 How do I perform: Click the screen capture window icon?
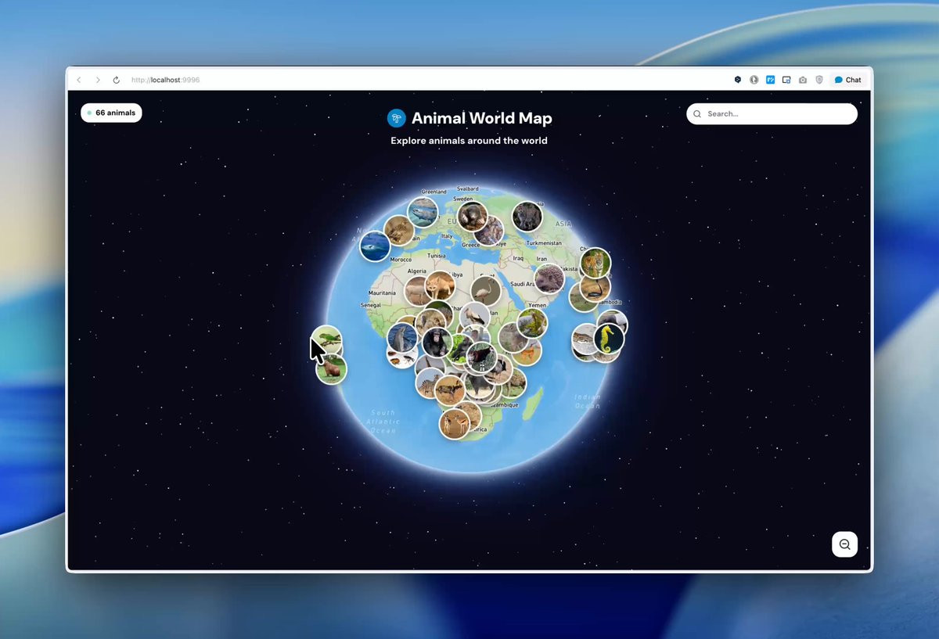tap(786, 80)
